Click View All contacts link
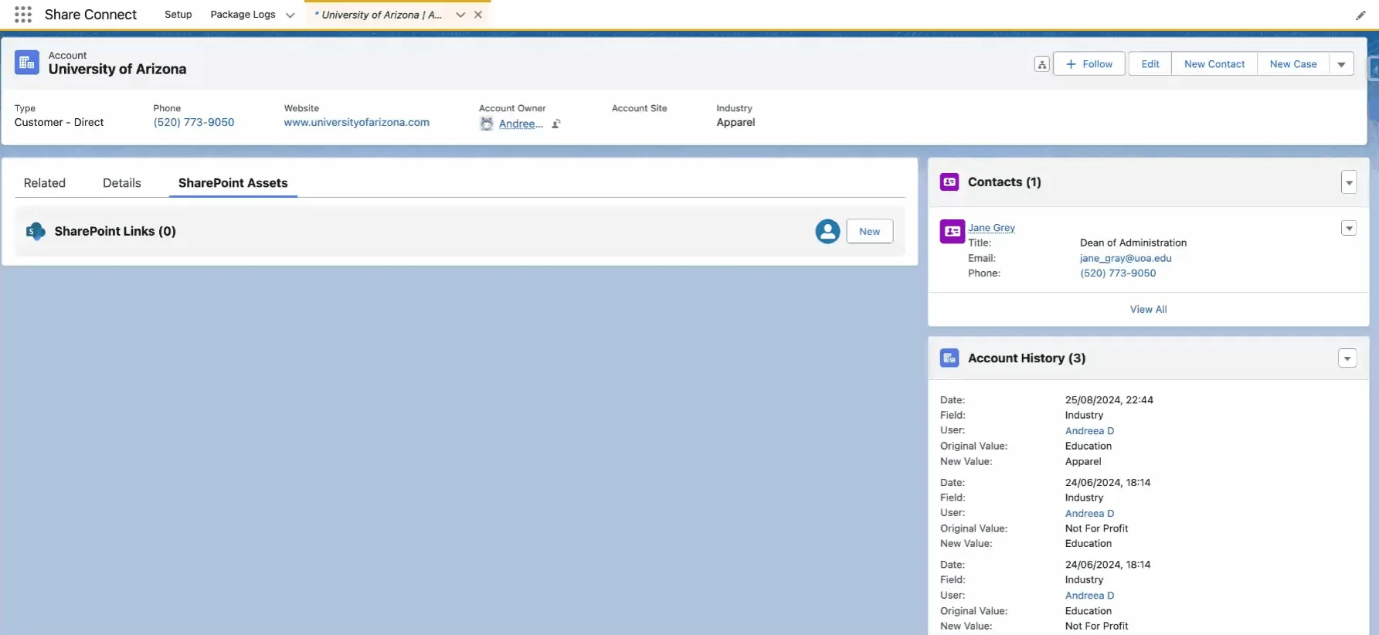Screen dimensions: 1379x635 [1149, 309]
